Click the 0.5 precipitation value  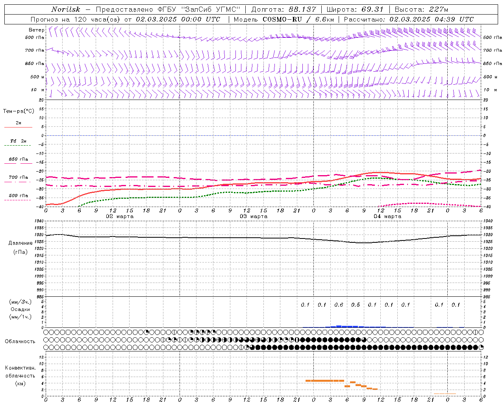pyautogui.click(x=356, y=305)
